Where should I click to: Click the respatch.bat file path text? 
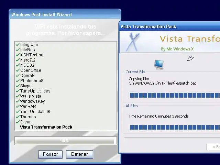162,83
